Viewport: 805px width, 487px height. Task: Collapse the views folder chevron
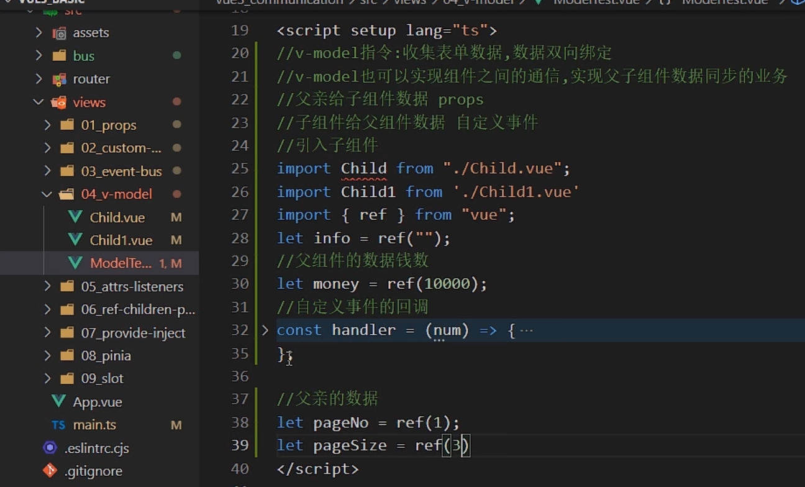coord(39,102)
